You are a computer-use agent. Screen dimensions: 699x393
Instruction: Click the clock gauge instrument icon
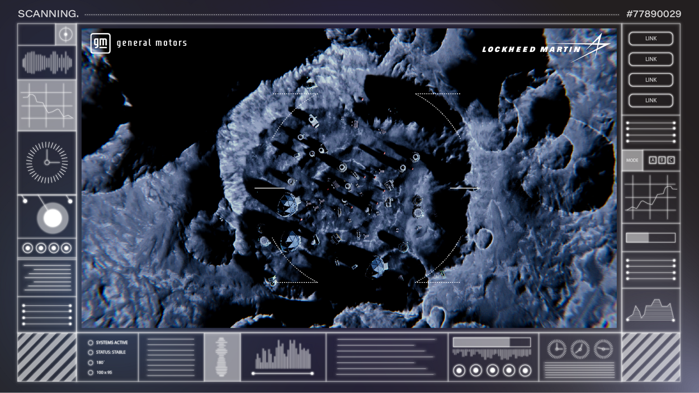coord(46,162)
